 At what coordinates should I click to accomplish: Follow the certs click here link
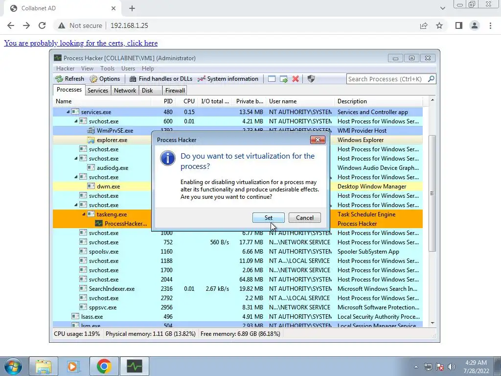[81, 43]
